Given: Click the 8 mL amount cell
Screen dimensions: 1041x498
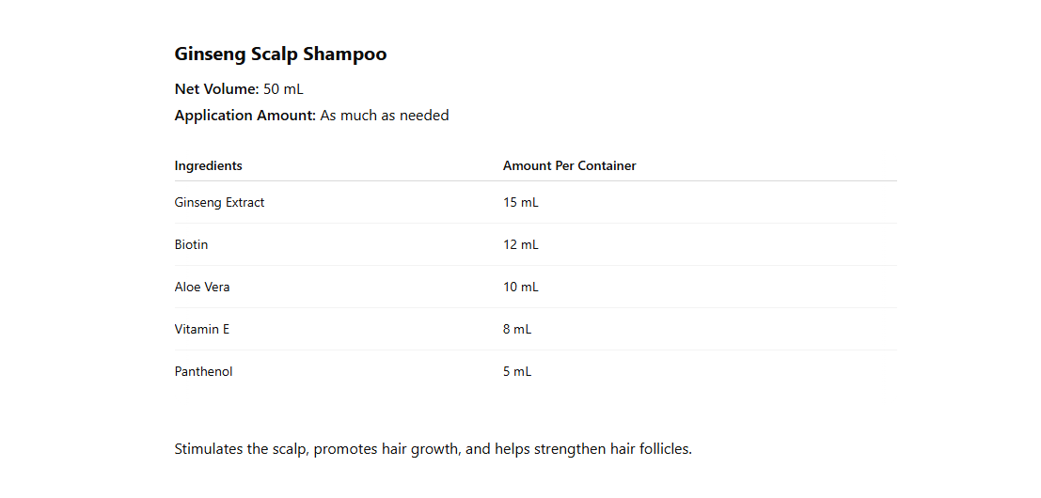Looking at the screenshot, I should [517, 330].
